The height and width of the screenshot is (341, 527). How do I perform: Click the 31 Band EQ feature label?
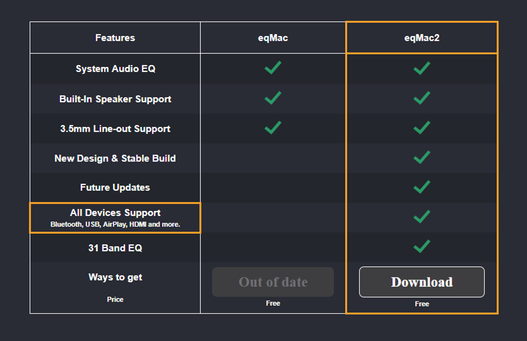click(115, 248)
